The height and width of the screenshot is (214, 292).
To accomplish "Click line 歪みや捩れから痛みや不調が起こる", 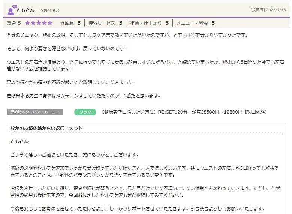I will [x=71, y=82].
